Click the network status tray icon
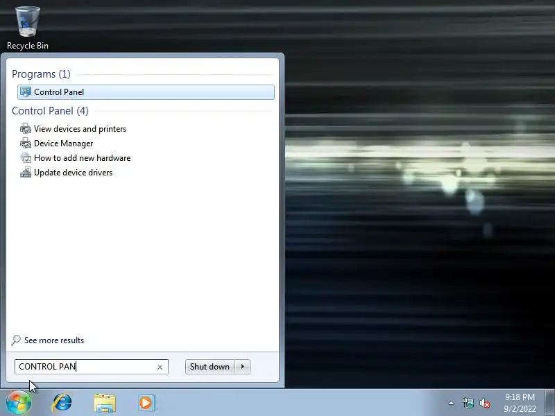555x416 pixels. (468, 403)
